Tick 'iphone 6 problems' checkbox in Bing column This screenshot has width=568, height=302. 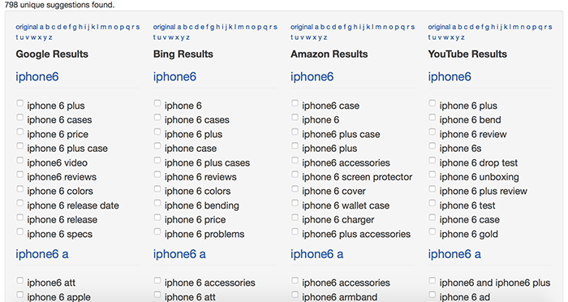click(157, 231)
